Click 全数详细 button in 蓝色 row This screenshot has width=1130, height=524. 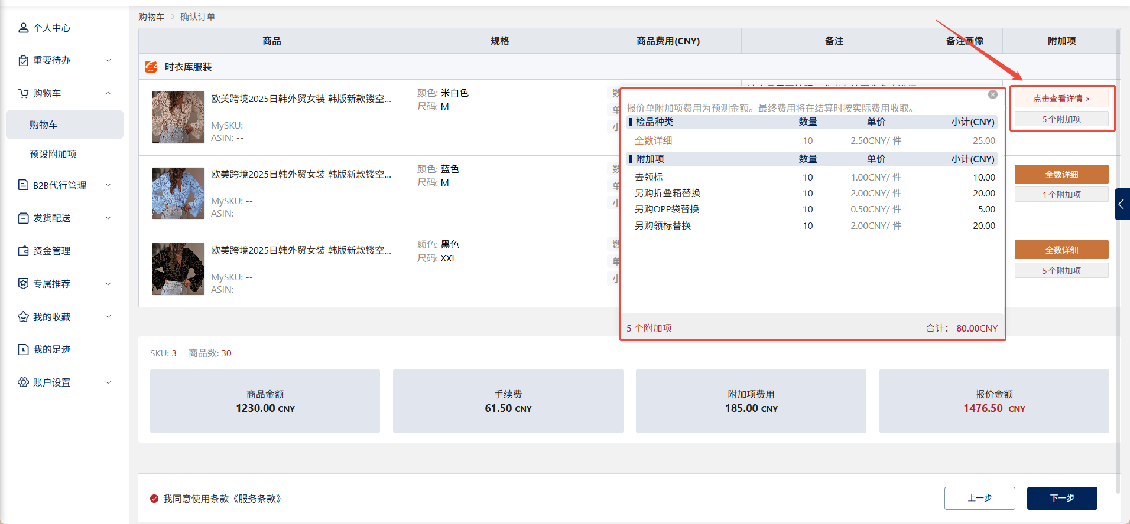click(1061, 174)
